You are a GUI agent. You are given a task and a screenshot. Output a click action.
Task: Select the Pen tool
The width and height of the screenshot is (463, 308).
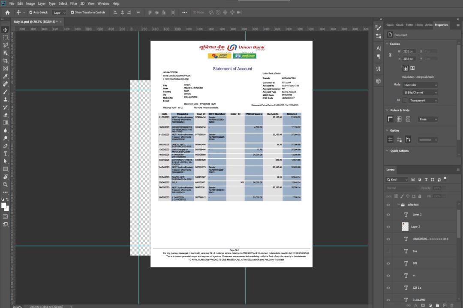5,146
